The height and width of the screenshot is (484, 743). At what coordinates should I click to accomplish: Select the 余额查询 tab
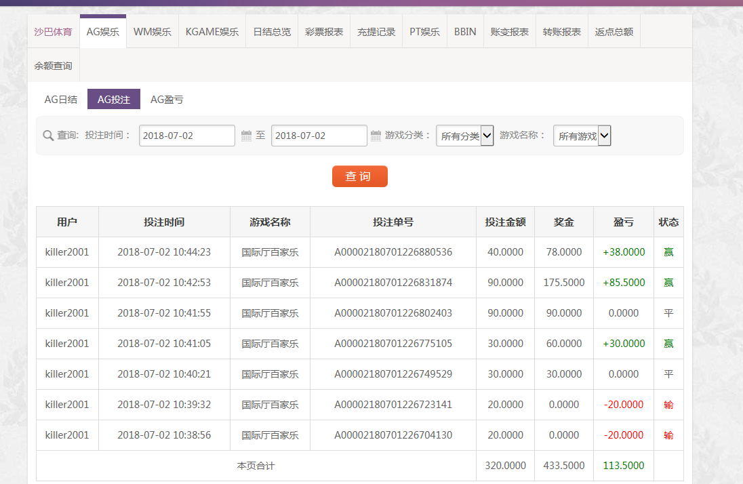[x=53, y=66]
